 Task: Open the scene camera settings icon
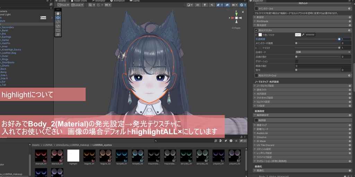coord(234,5)
